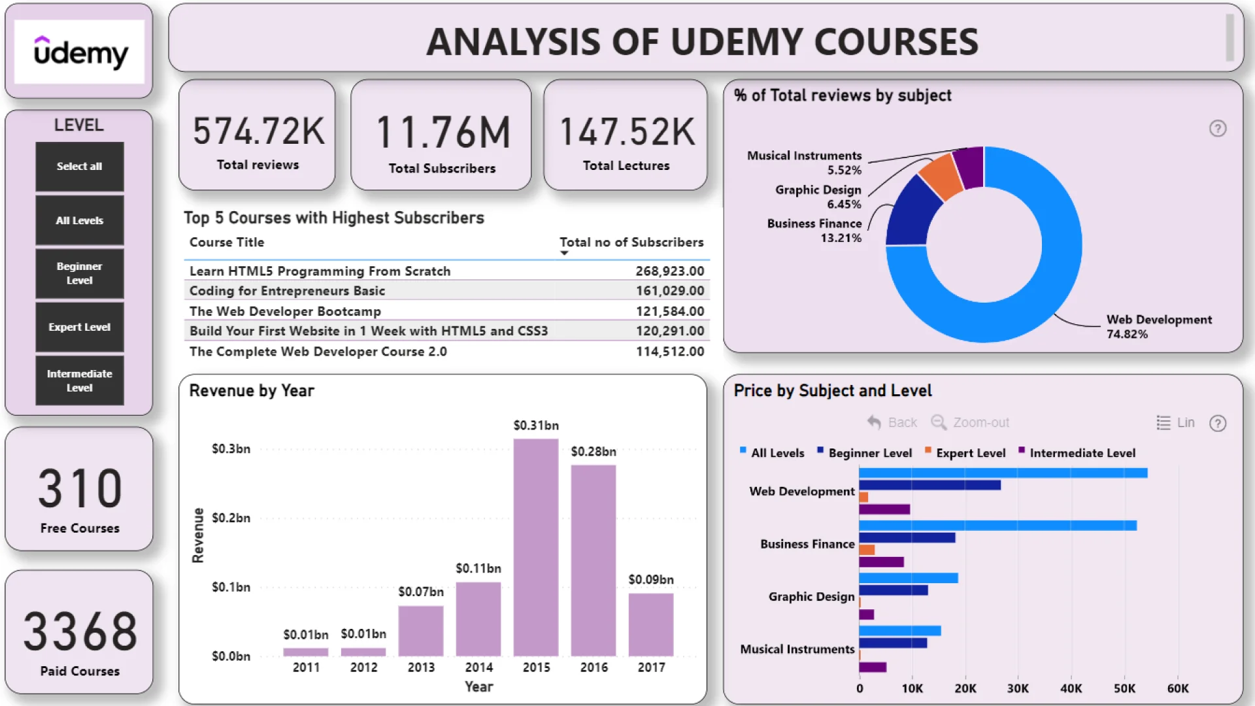The width and height of the screenshot is (1255, 706).
Task: Click the 147.52K Total Lectures card
Action: point(626,135)
